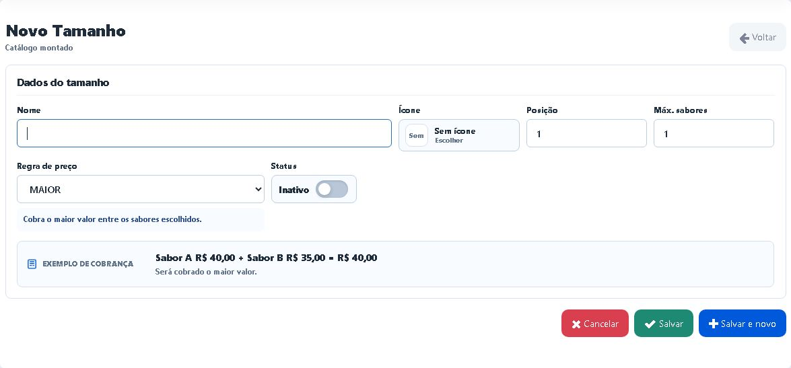The image size is (791, 368).
Task: Click the Exemplo de cobrança info panel
Action: coord(395,264)
